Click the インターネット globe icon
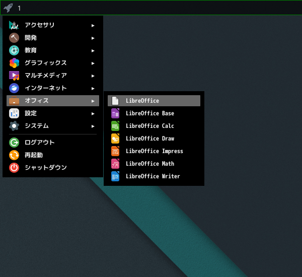This screenshot has height=277, width=302. pos(14,88)
